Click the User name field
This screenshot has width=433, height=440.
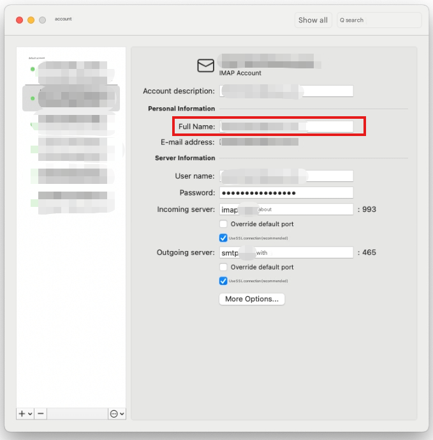click(286, 176)
